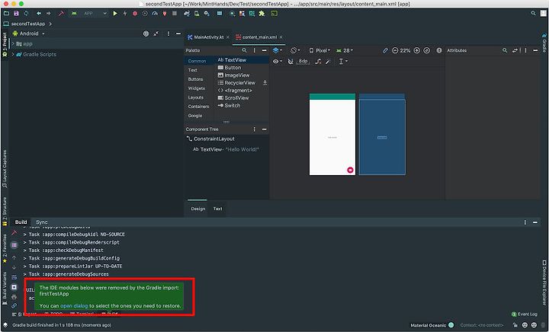The image size is (549, 332).
Task: Click the Make Project hammer icon
Action: pyautogui.click(x=61, y=13)
